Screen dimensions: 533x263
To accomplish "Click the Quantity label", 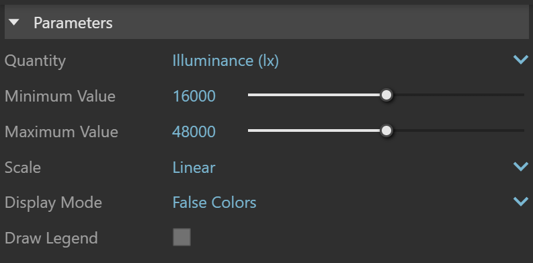I will pyautogui.click(x=35, y=61).
